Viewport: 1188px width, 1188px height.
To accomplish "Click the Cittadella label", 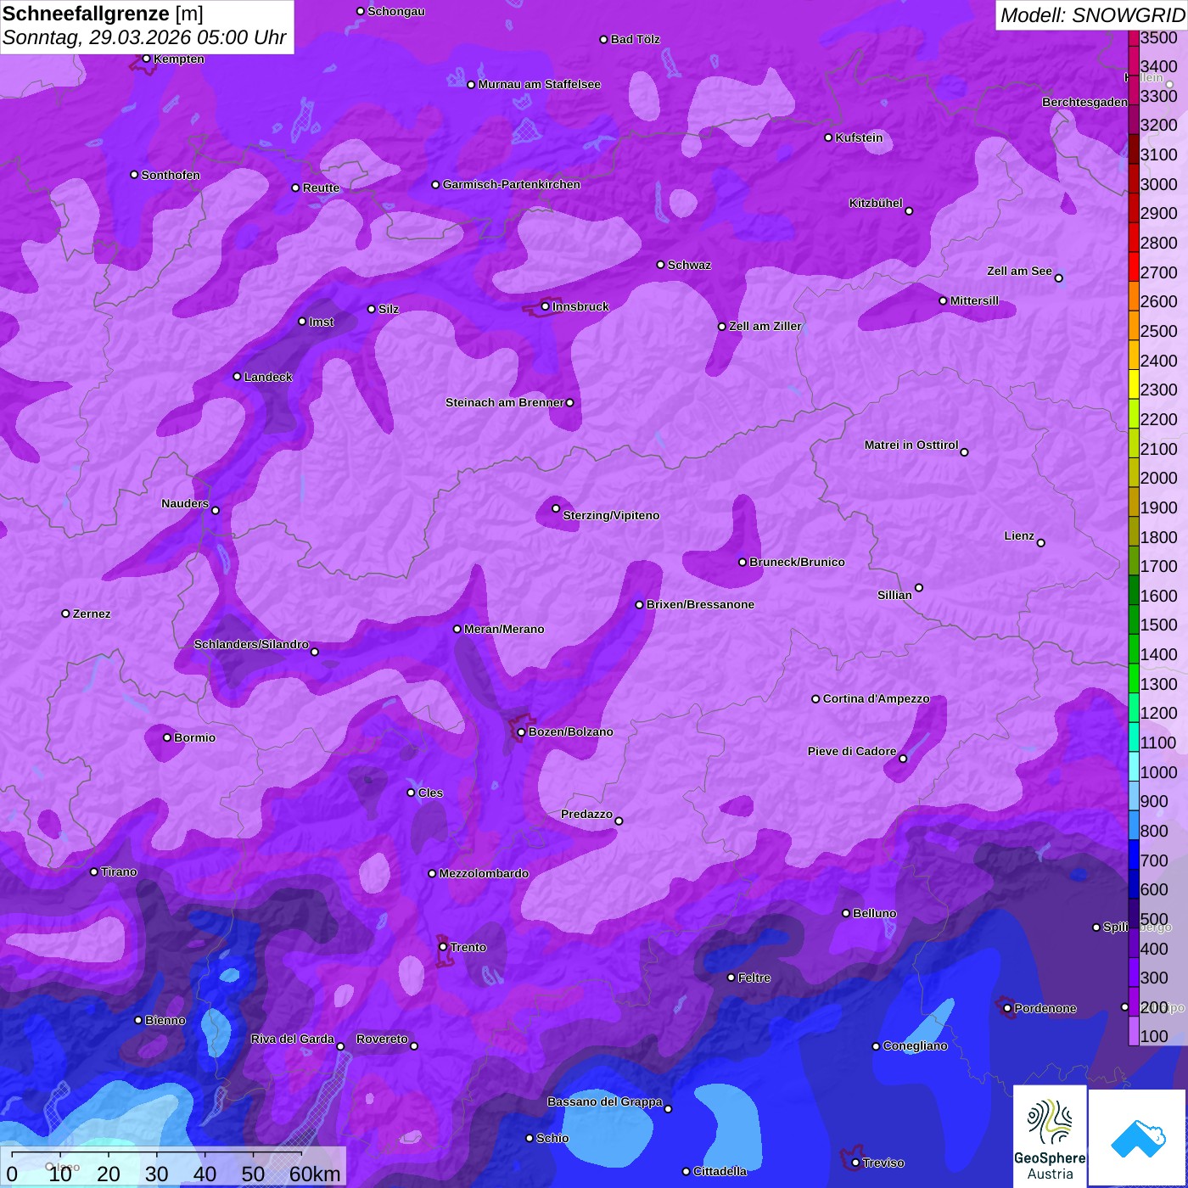I will [720, 1171].
